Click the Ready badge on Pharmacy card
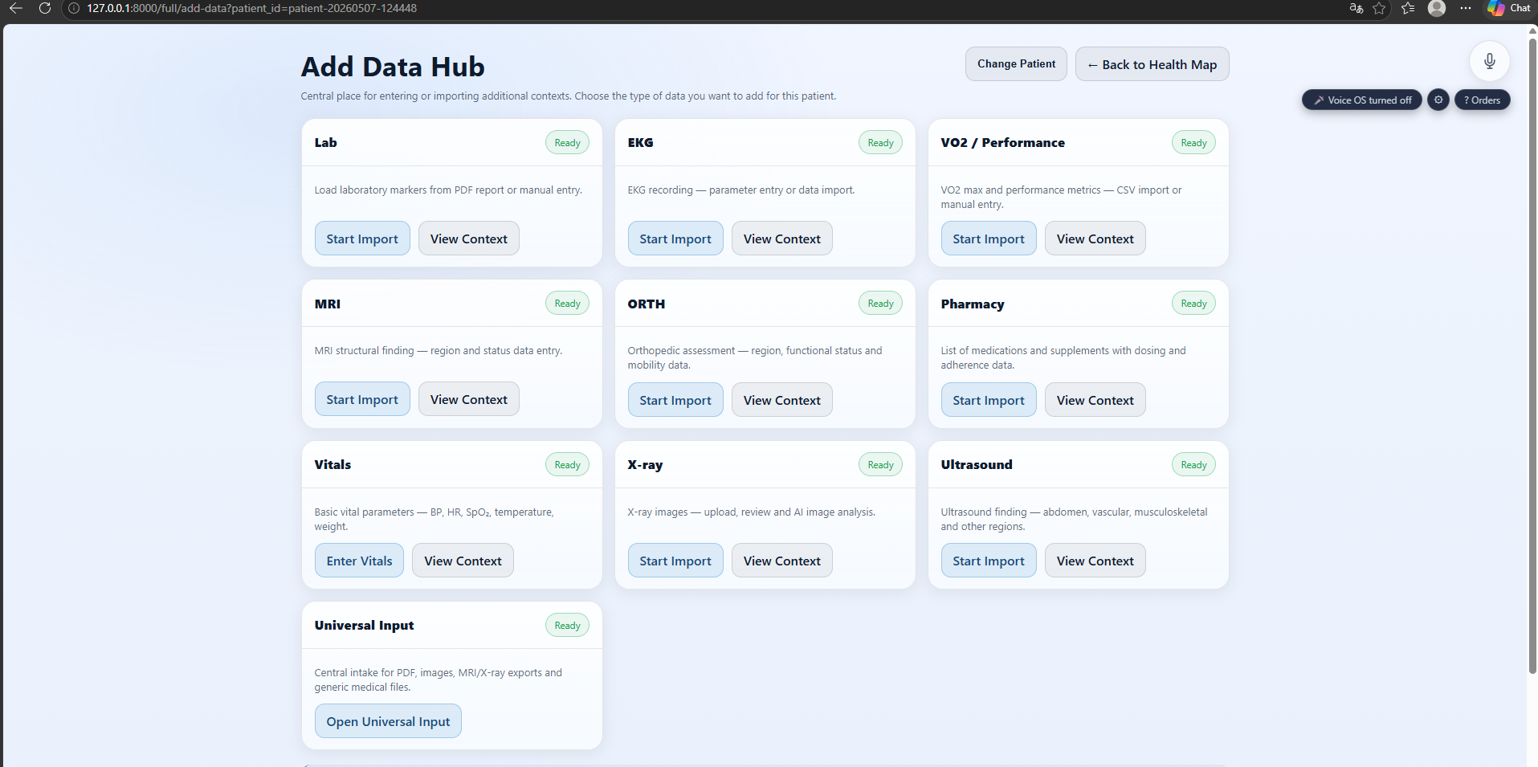1538x767 pixels. tap(1193, 304)
